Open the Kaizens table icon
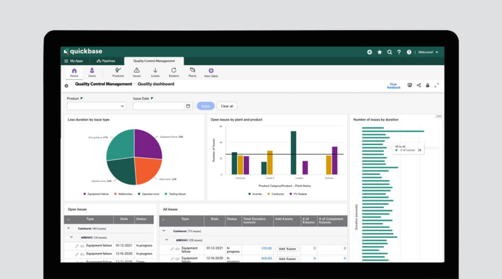The image size is (502, 279). 173,73
